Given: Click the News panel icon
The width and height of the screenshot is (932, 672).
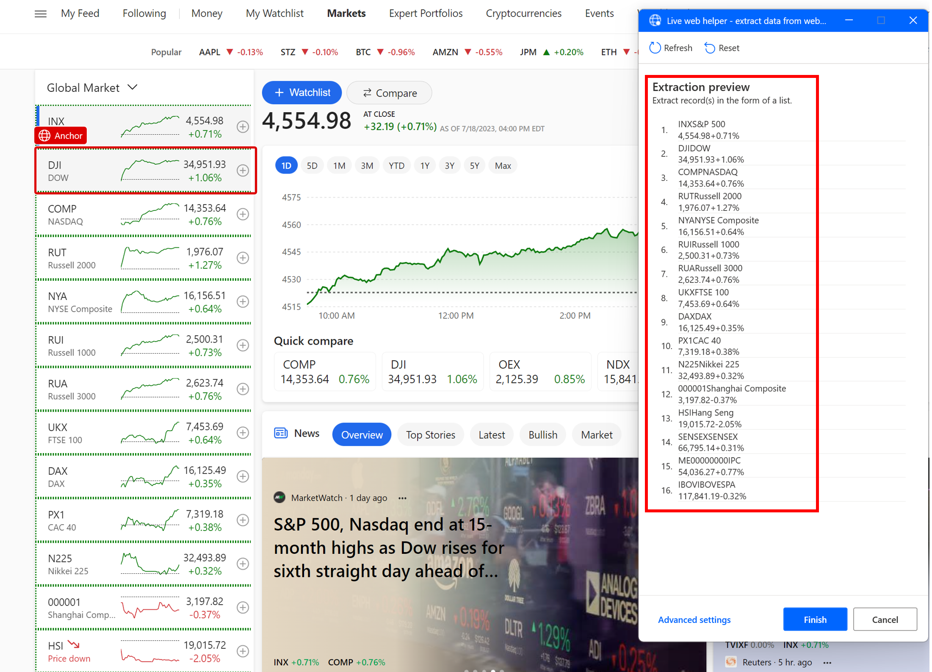Looking at the screenshot, I should [x=281, y=433].
